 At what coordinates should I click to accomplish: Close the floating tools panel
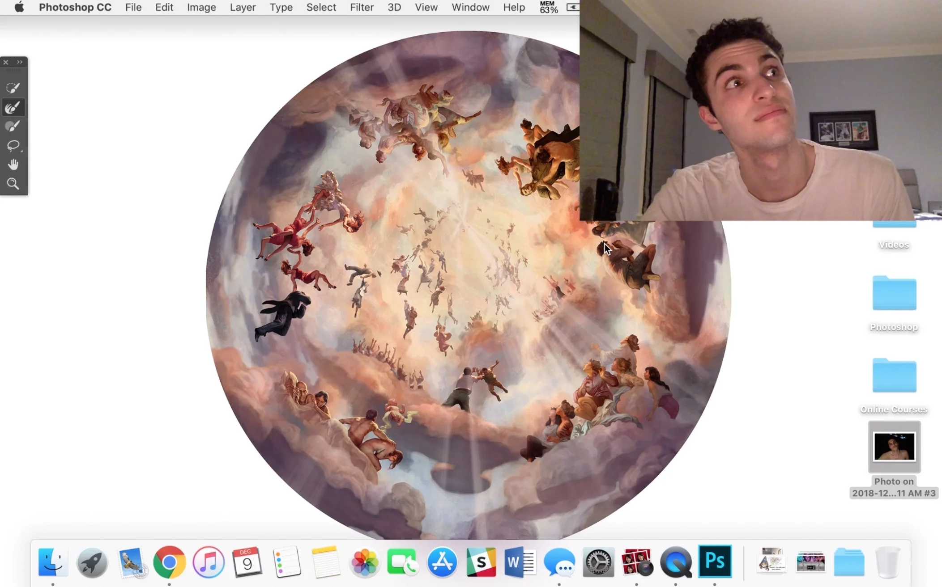pos(6,62)
